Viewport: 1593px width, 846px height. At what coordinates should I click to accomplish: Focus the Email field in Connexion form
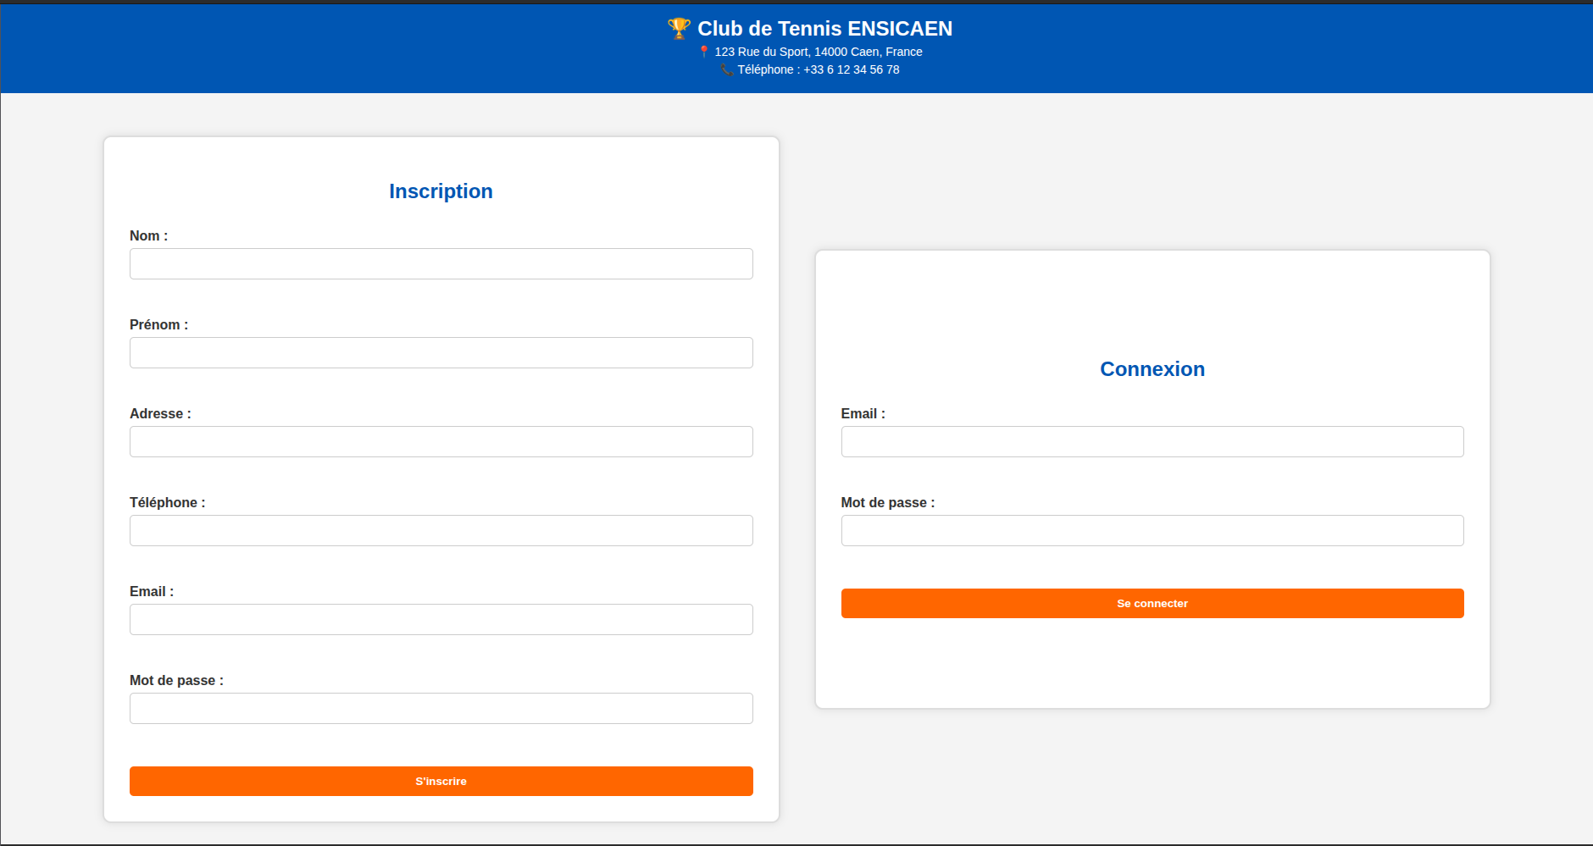[x=1152, y=441]
